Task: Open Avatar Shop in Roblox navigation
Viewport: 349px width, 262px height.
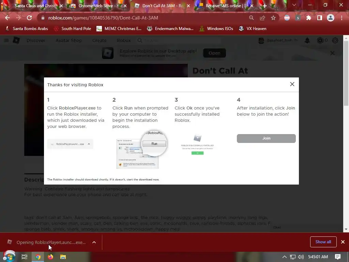Action: pyautogui.click(x=69, y=40)
